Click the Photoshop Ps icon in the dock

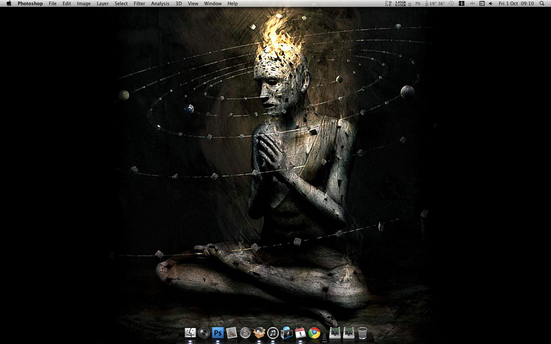tap(218, 333)
